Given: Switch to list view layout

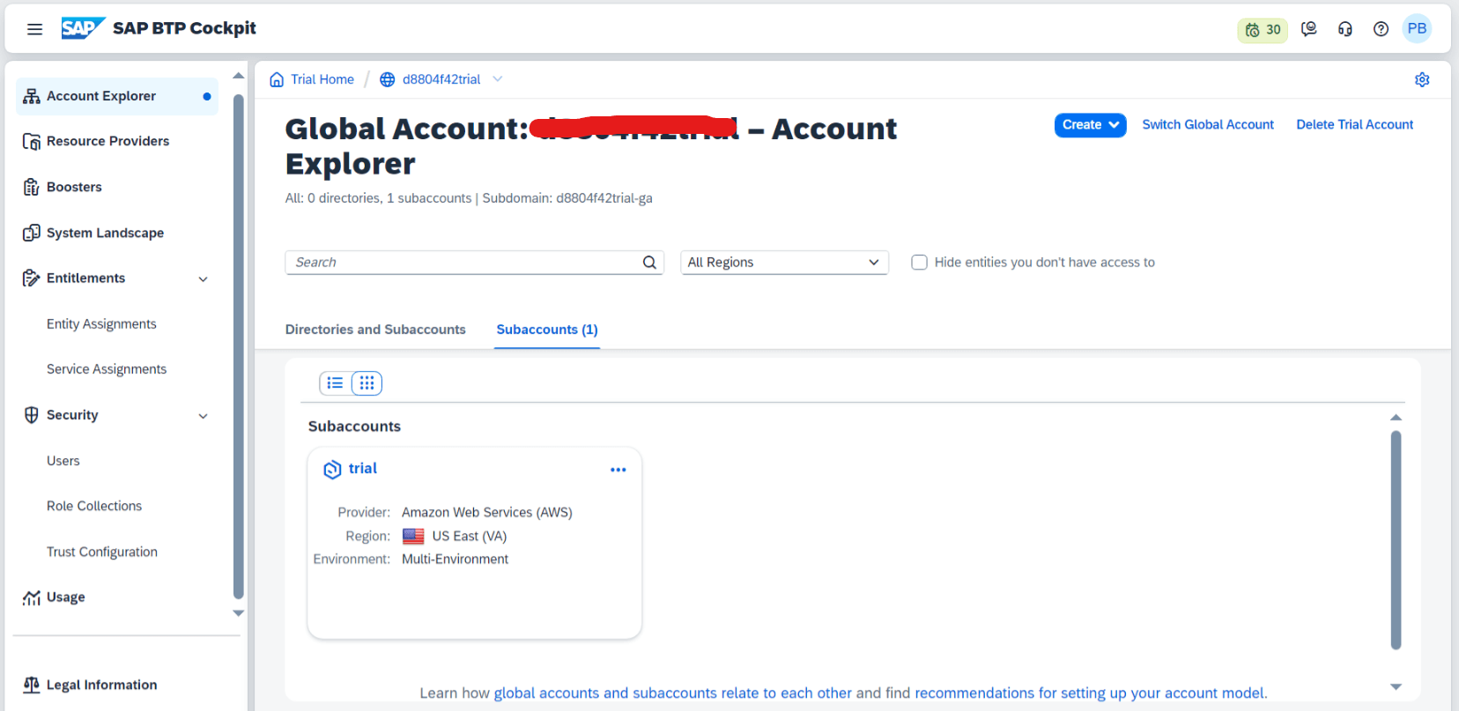Looking at the screenshot, I should pos(335,383).
